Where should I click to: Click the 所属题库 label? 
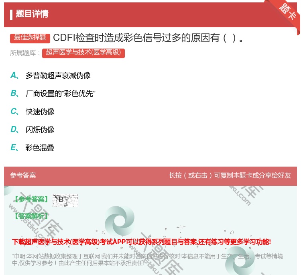25,53
